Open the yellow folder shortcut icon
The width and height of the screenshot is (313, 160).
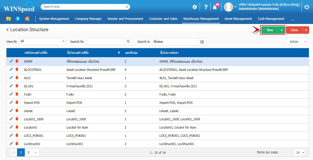pyautogui.click(x=9, y=19)
